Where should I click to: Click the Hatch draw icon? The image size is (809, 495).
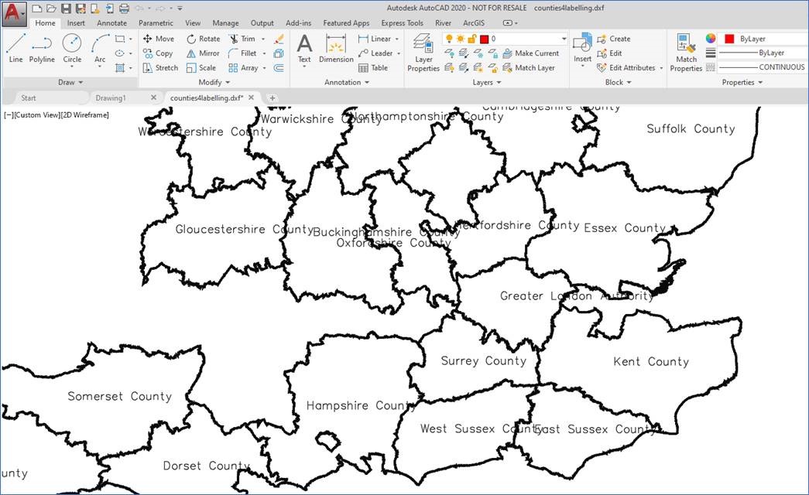pyautogui.click(x=120, y=67)
